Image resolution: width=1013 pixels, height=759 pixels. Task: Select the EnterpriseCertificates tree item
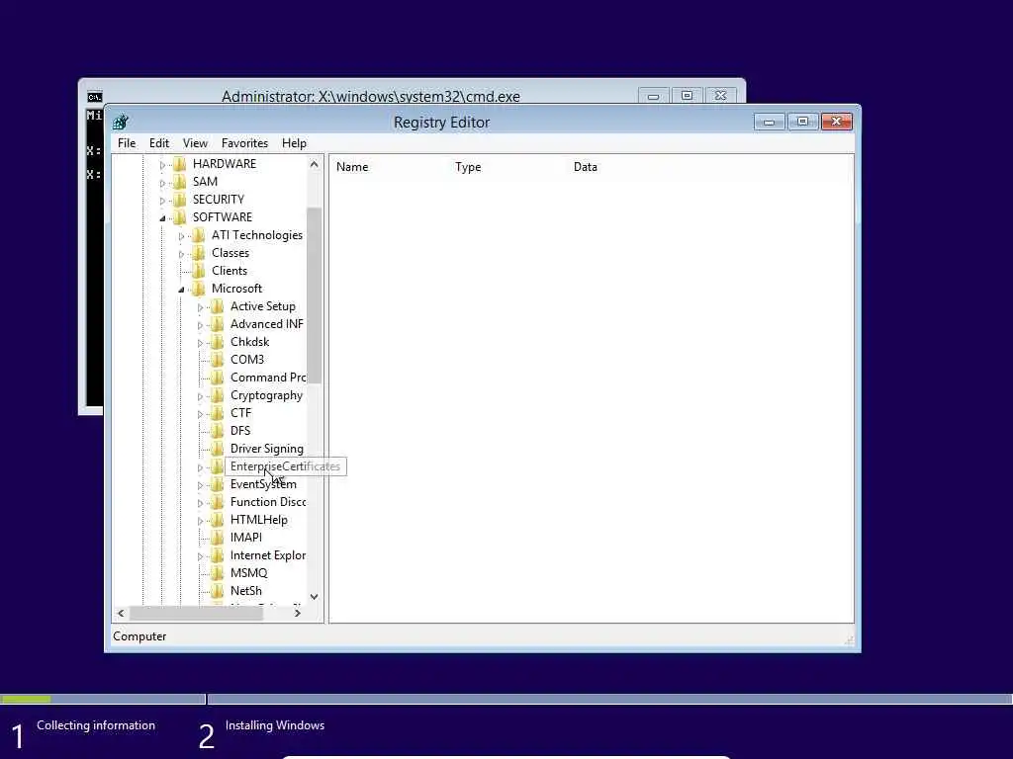click(285, 466)
